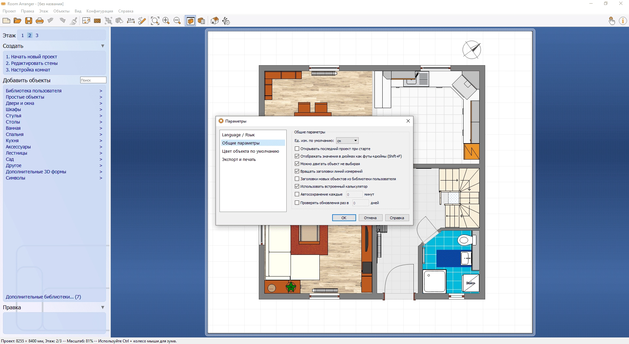Click OK in Параметры dialog
Screen dimensions: 629x344
click(344, 218)
